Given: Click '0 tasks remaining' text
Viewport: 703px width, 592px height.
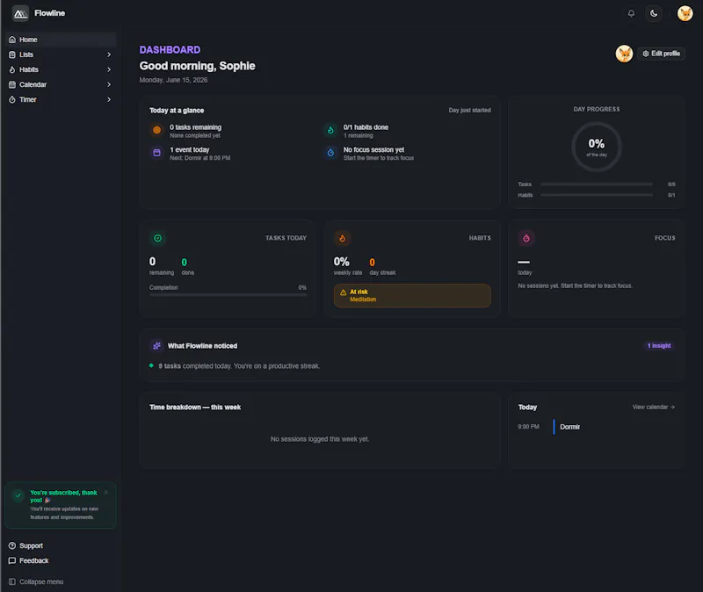Looking at the screenshot, I should pos(195,127).
